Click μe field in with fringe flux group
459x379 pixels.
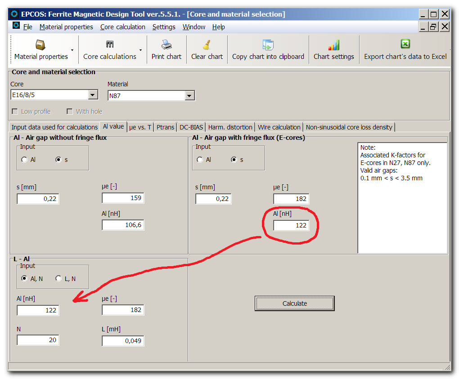[x=291, y=199]
